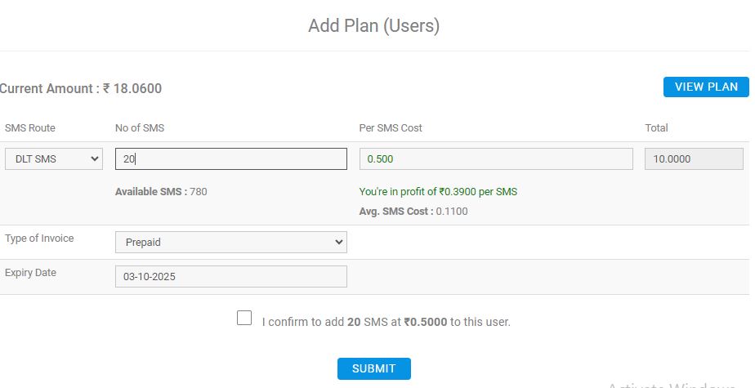755x388 pixels.
Task: Tick the confirmation checkbox
Action: [x=244, y=318]
